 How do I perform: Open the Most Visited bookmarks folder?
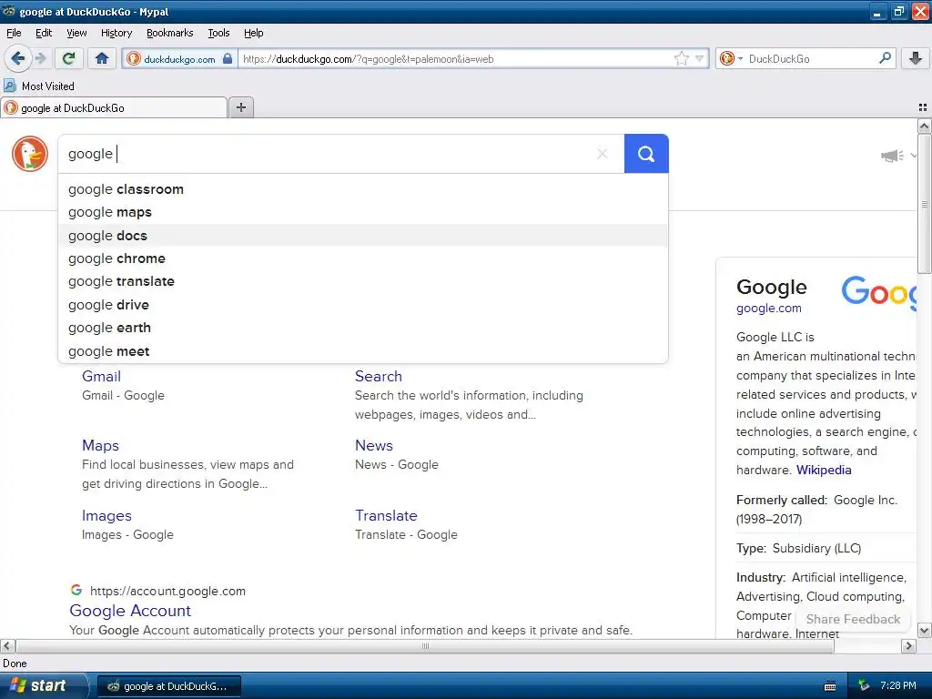click(x=39, y=86)
